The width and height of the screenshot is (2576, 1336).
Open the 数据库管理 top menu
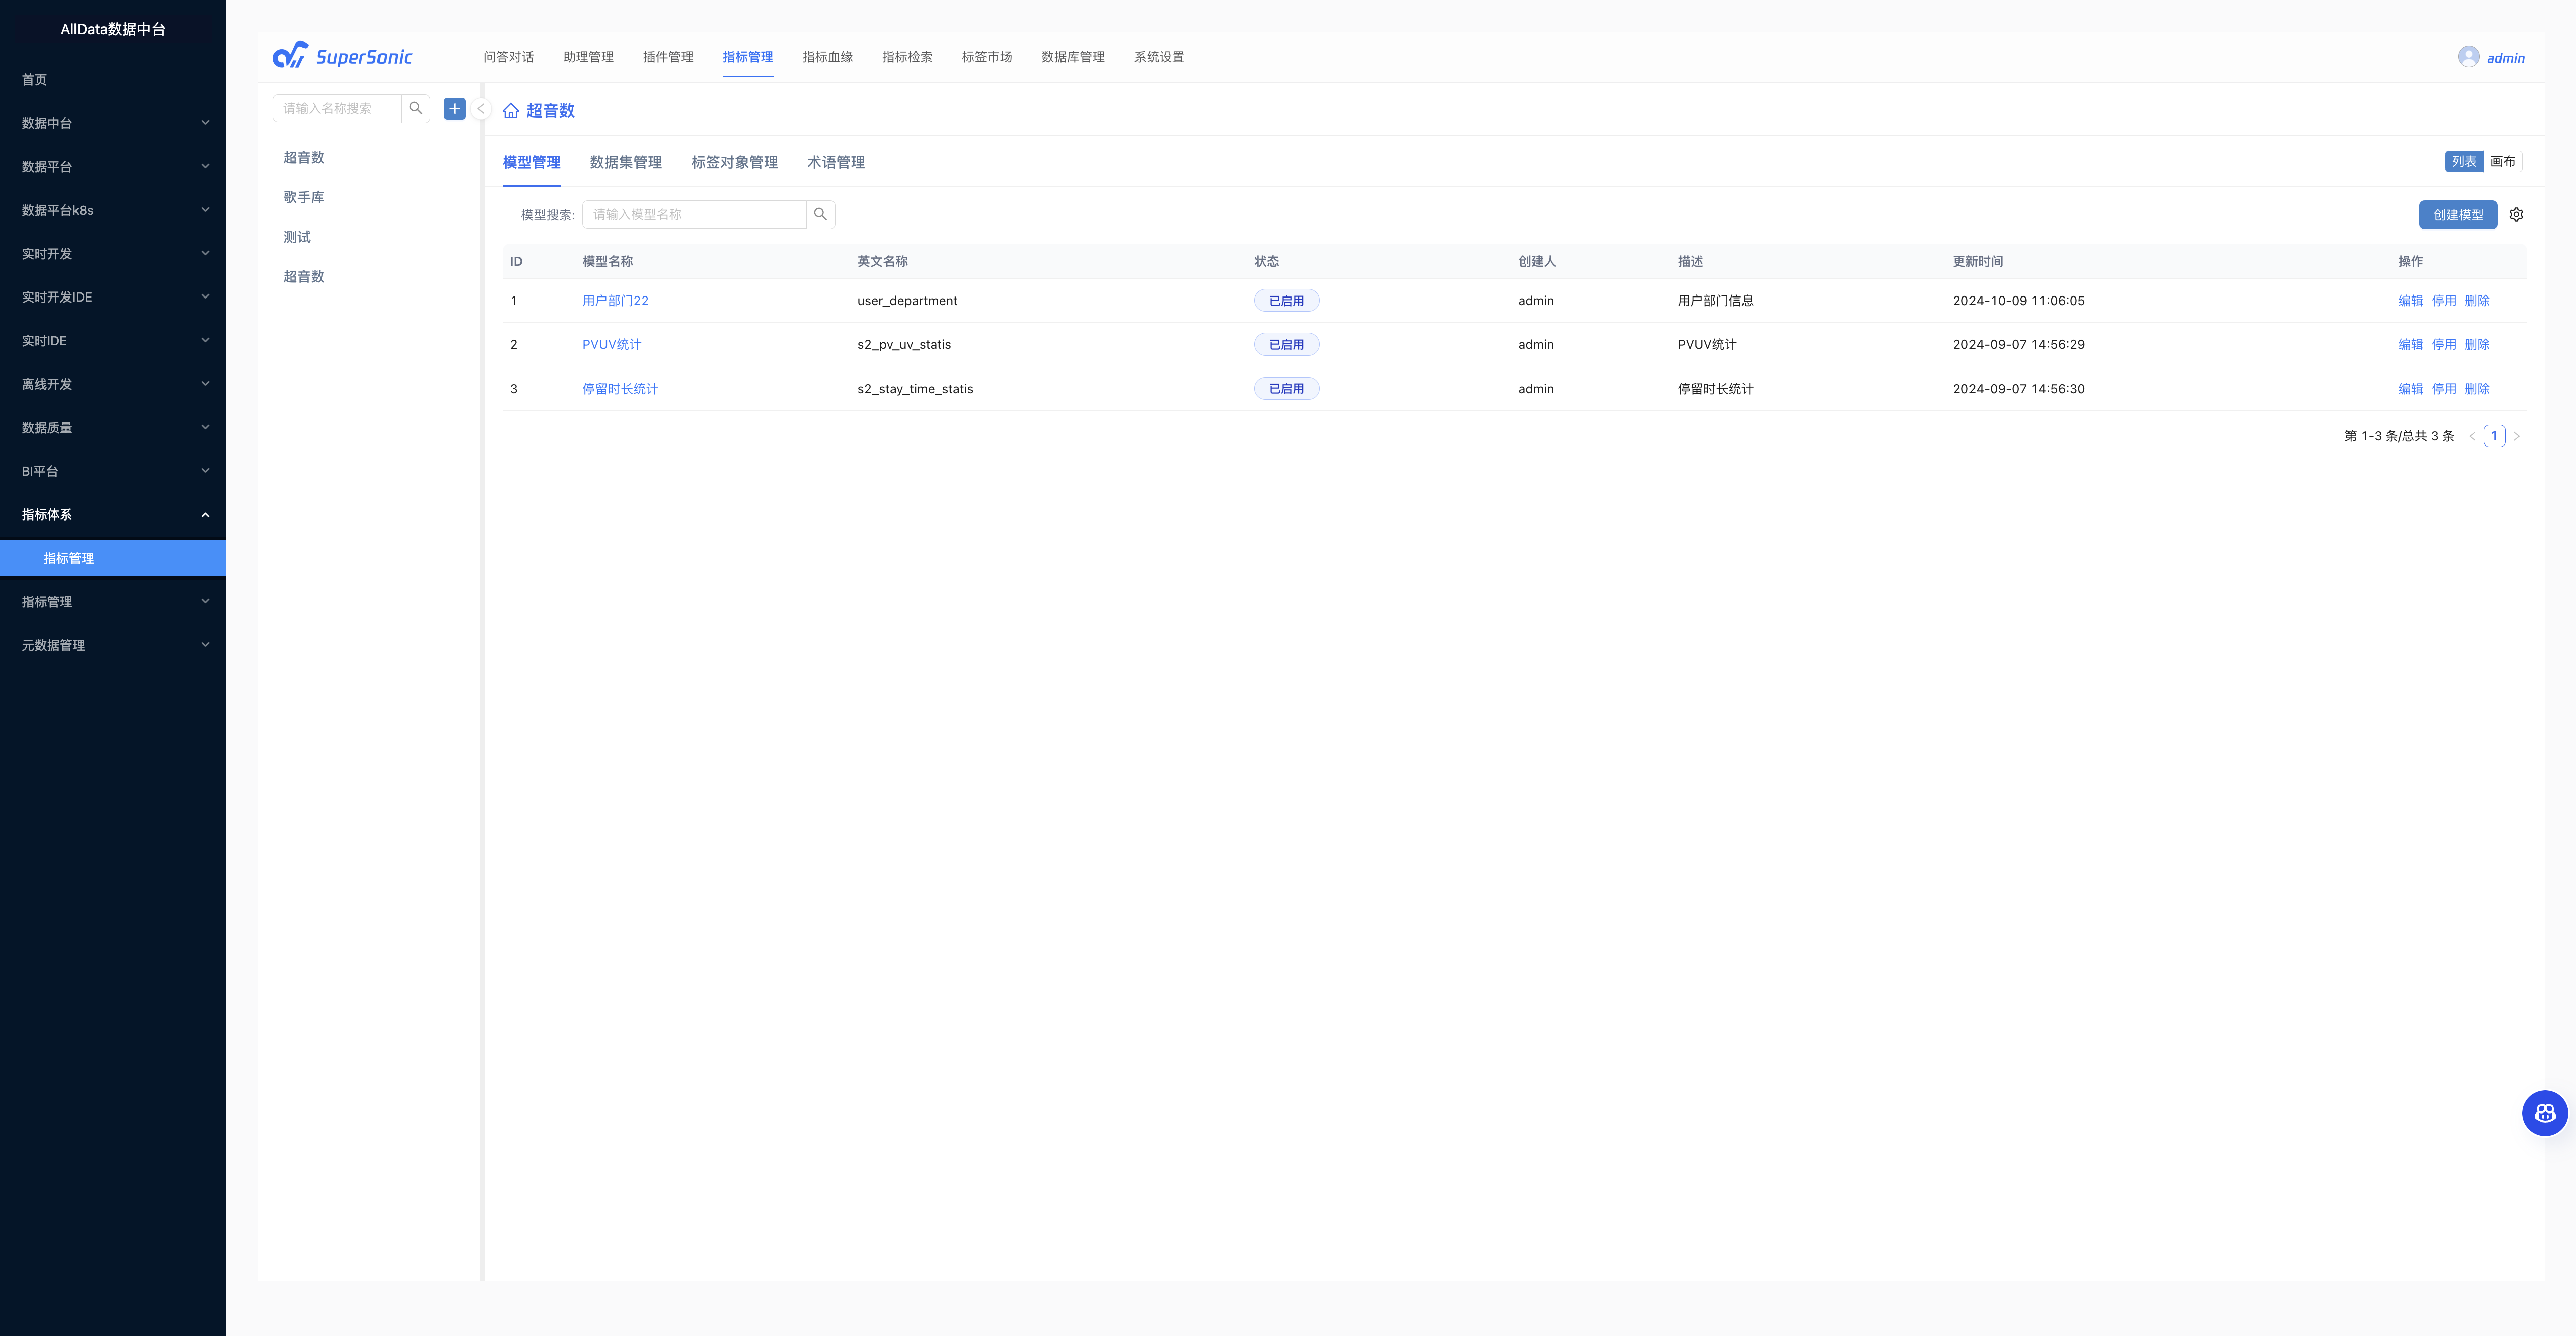[1073, 57]
